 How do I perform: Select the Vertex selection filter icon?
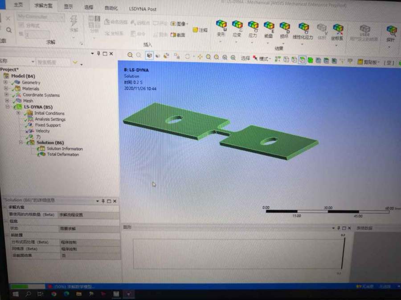click(286, 60)
